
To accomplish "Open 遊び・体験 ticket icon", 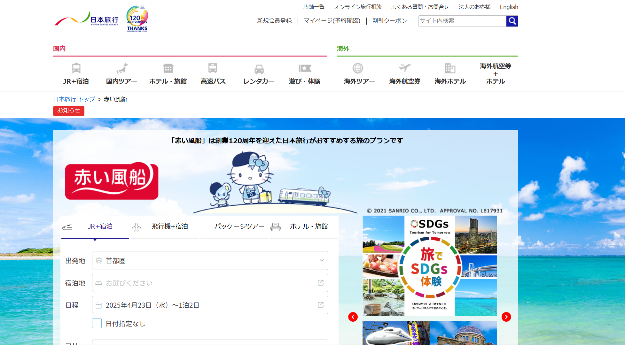I will coord(305,68).
